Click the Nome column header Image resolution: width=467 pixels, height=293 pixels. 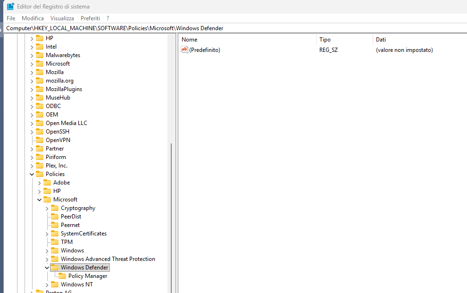tap(248, 39)
